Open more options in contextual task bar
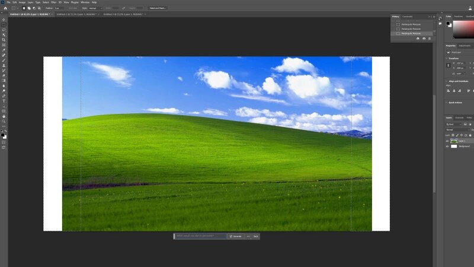This screenshot has height=267, width=474. point(248,236)
